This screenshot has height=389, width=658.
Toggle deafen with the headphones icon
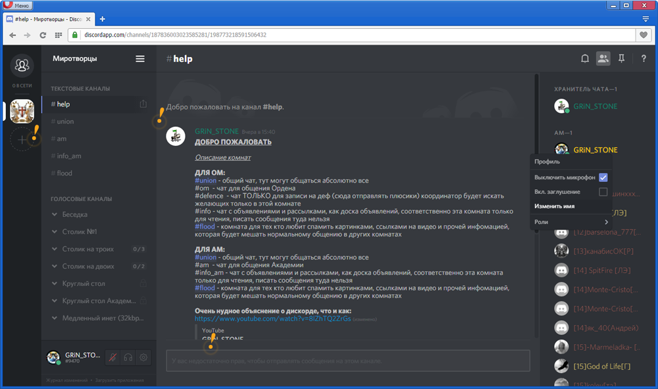128,357
